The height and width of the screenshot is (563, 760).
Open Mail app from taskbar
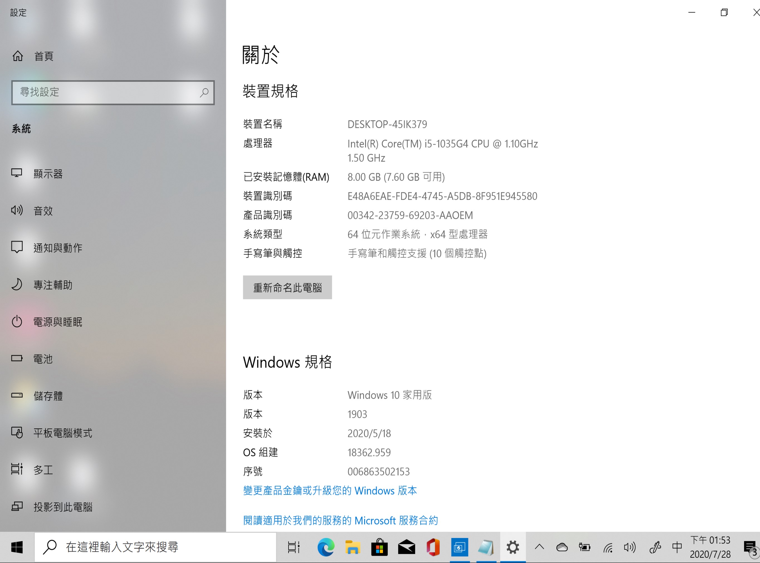[x=406, y=548]
